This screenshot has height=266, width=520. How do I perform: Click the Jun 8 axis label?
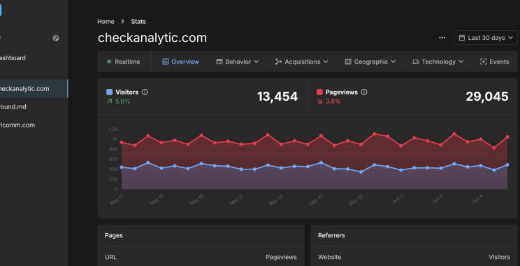click(x=478, y=199)
